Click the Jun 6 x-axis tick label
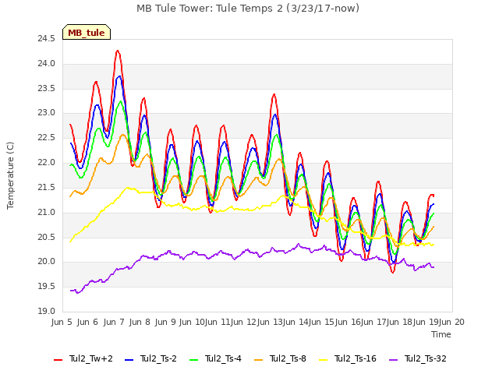This screenshot has height=374, width=499. click(87, 322)
